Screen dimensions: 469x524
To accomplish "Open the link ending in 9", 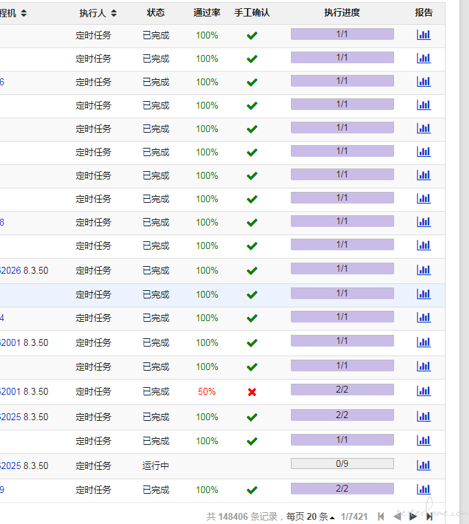I will pyautogui.click(x=2, y=490).
